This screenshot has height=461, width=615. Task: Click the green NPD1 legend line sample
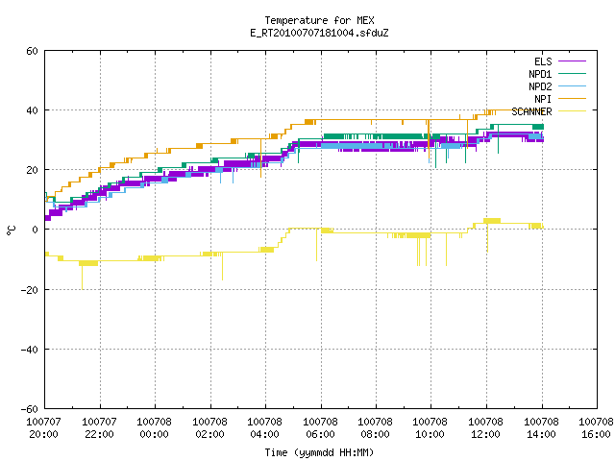tap(572, 73)
